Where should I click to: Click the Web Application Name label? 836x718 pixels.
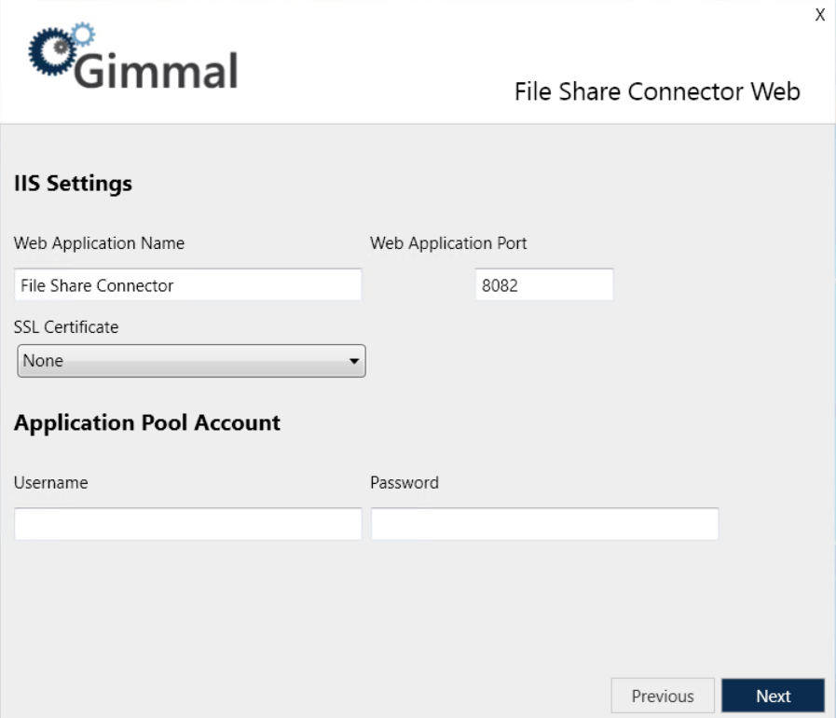click(x=99, y=243)
